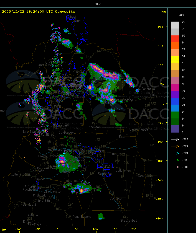Click the magenta 39-42 dBZ swatch
Image resolution: width=196 pixels, height=233 pixels.
click(x=175, y=87)
